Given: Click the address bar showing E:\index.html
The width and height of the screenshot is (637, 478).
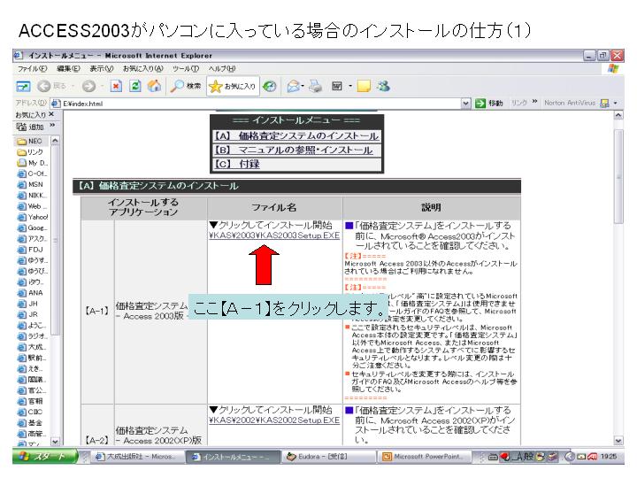Looking at the screenshot, I should [260, 104].
